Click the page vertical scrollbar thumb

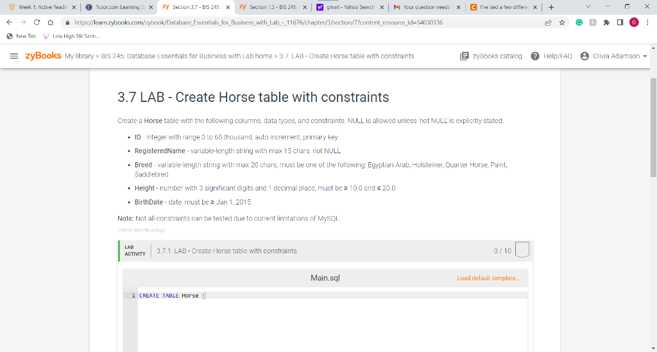click(653, 127)
